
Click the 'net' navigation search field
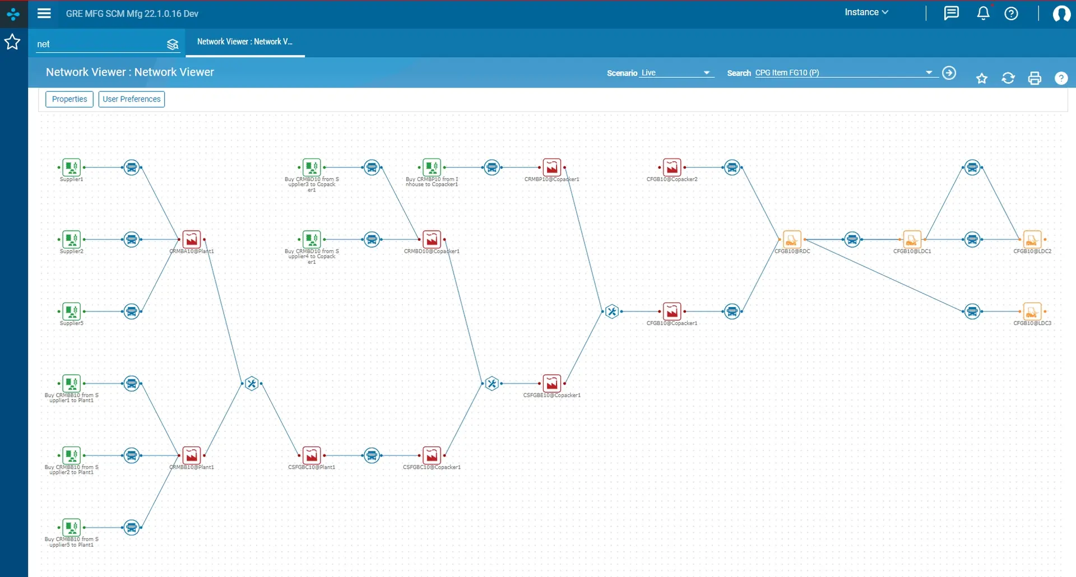(x=100, y=44)
